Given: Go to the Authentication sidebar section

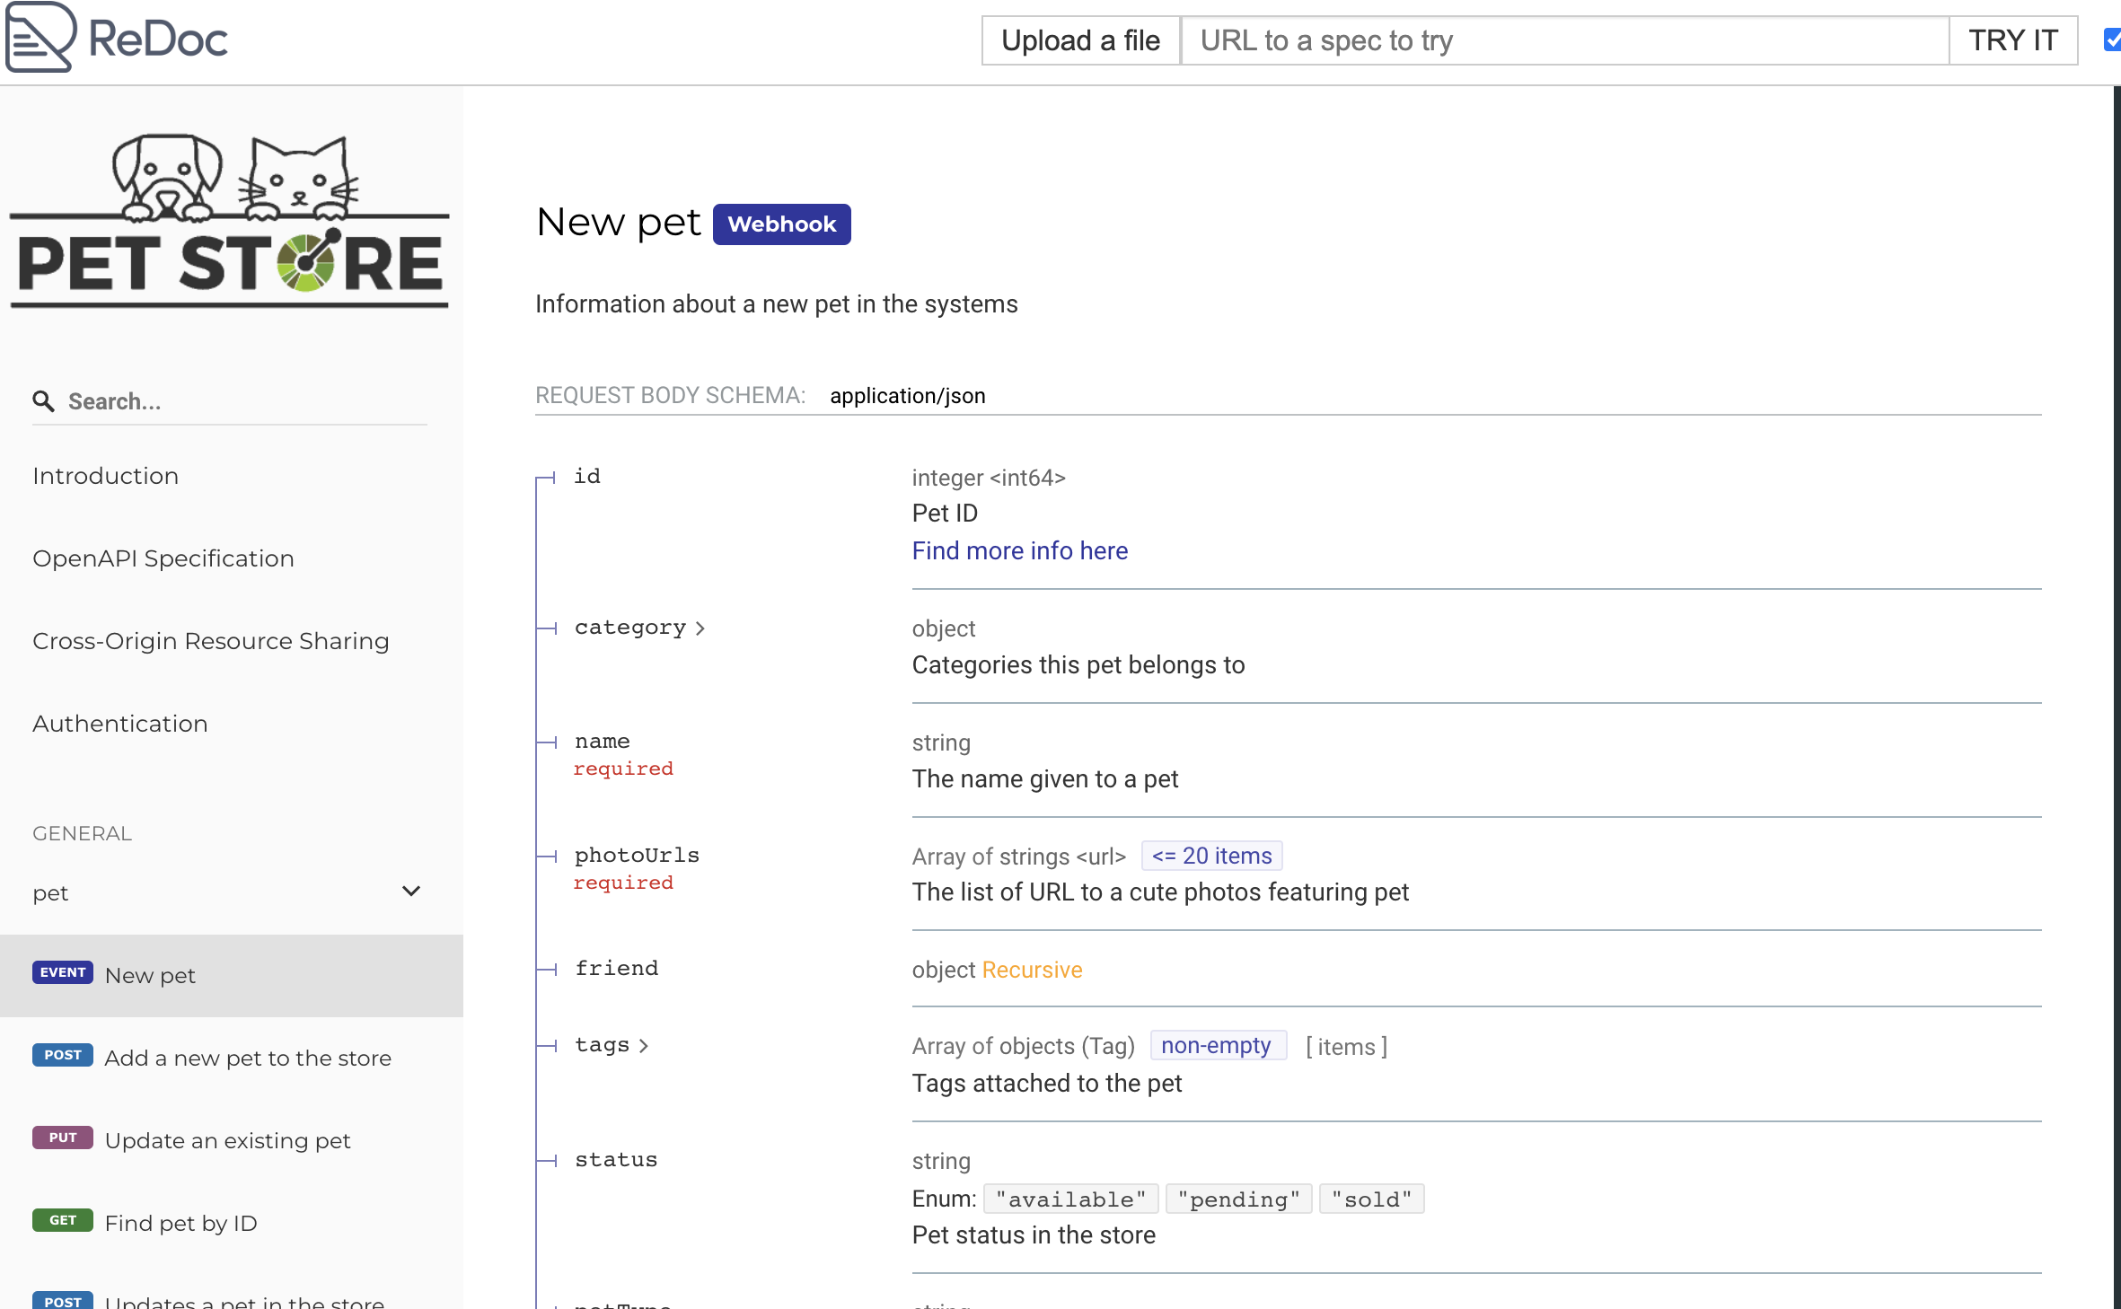Looking at the screenshot, I should (x=119, y=724).
